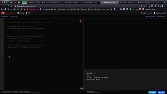Open the icons bookmark folder
167x94 pixels.
coord(84,9)
